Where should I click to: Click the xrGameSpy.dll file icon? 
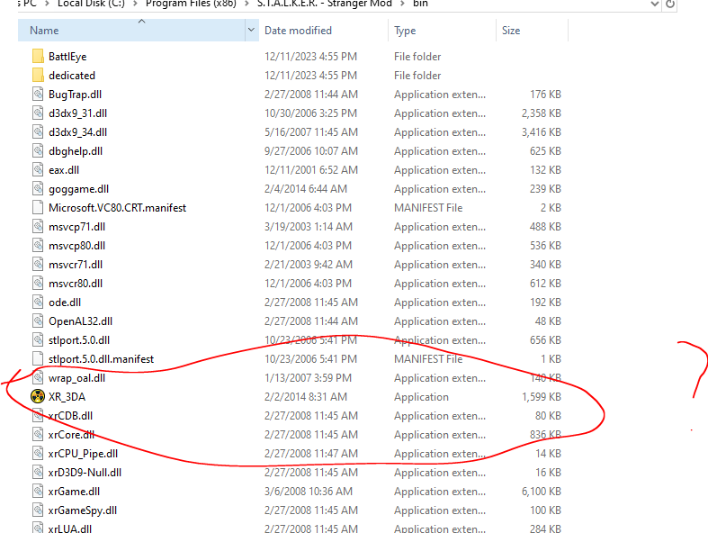39,510
